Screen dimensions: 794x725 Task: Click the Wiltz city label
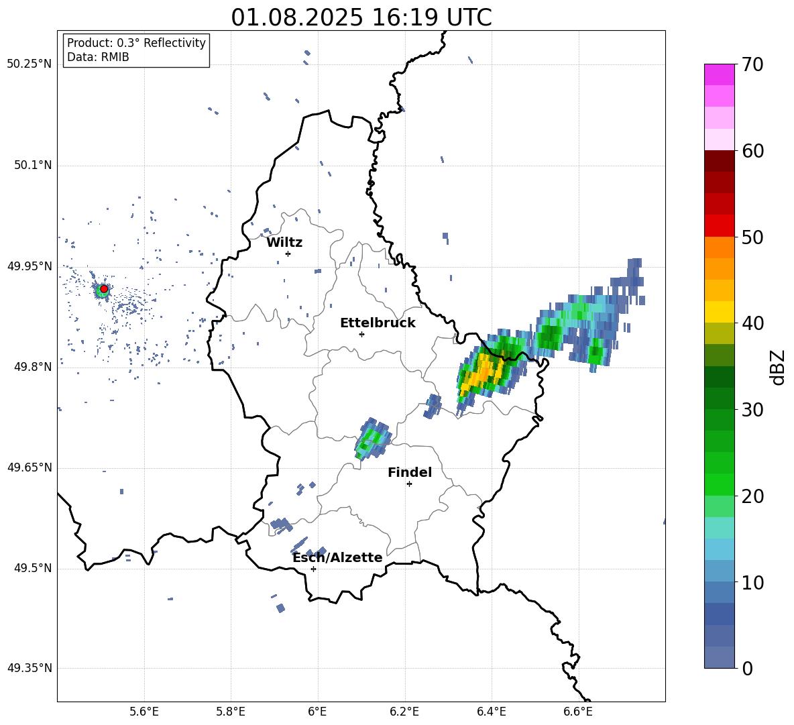284,243
